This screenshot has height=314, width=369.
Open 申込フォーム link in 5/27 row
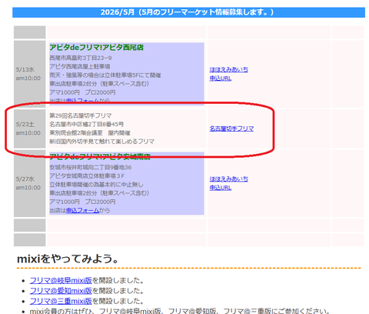tap(82, 210)
